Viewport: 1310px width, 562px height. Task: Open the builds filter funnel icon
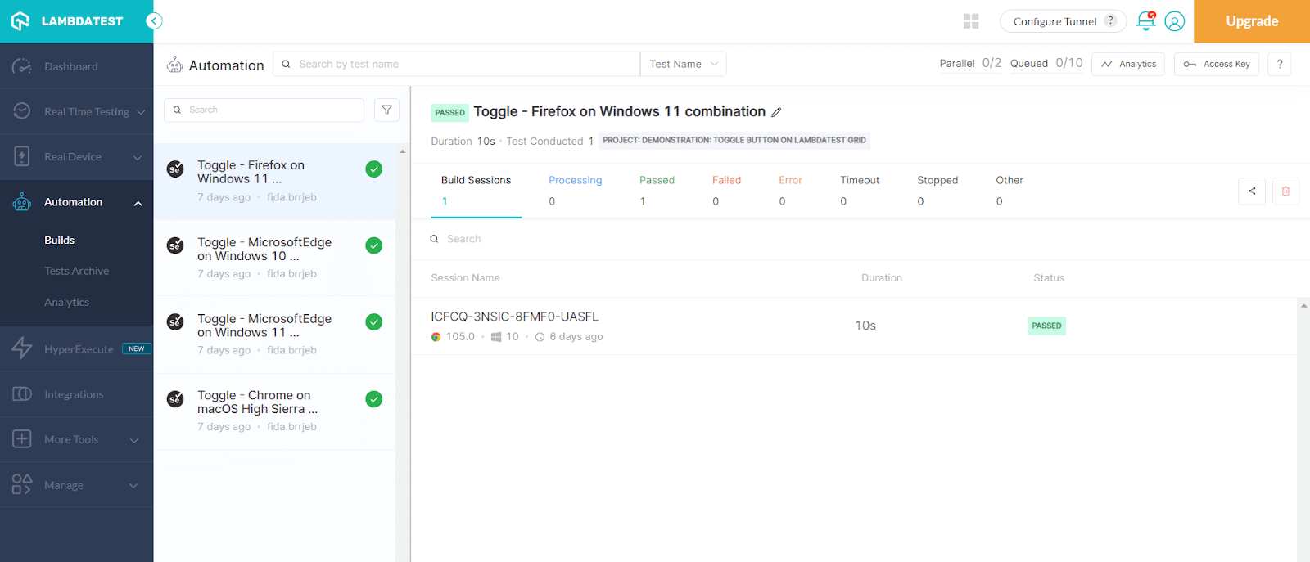point(386,110)
